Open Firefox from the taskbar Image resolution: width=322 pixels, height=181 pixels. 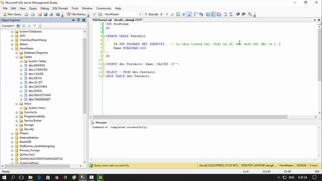tap(65, 177)
